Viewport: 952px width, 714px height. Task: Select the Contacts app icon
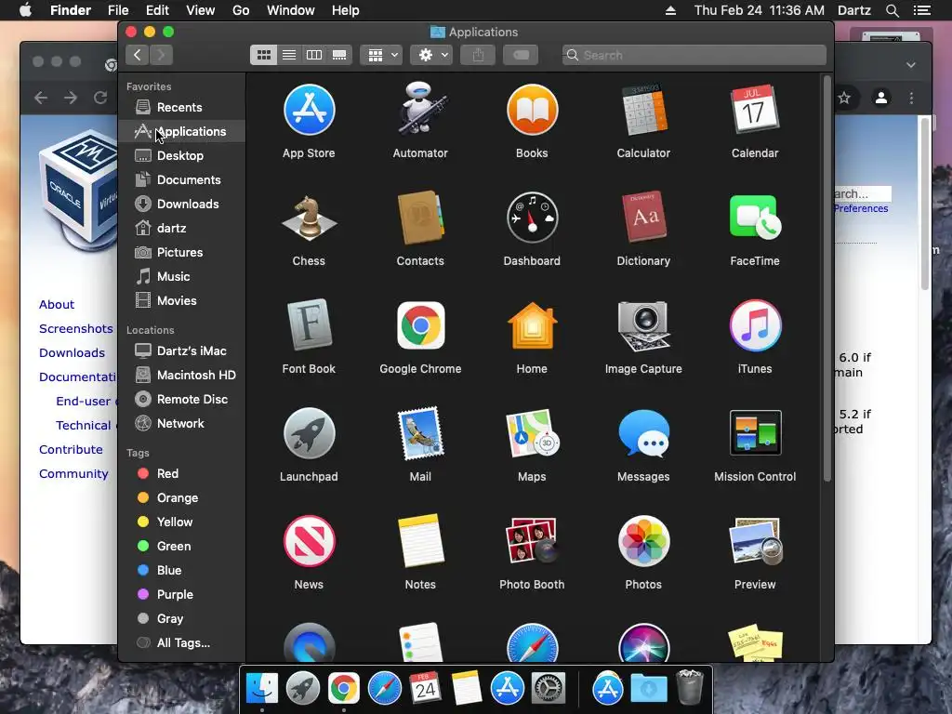(420, 218)
